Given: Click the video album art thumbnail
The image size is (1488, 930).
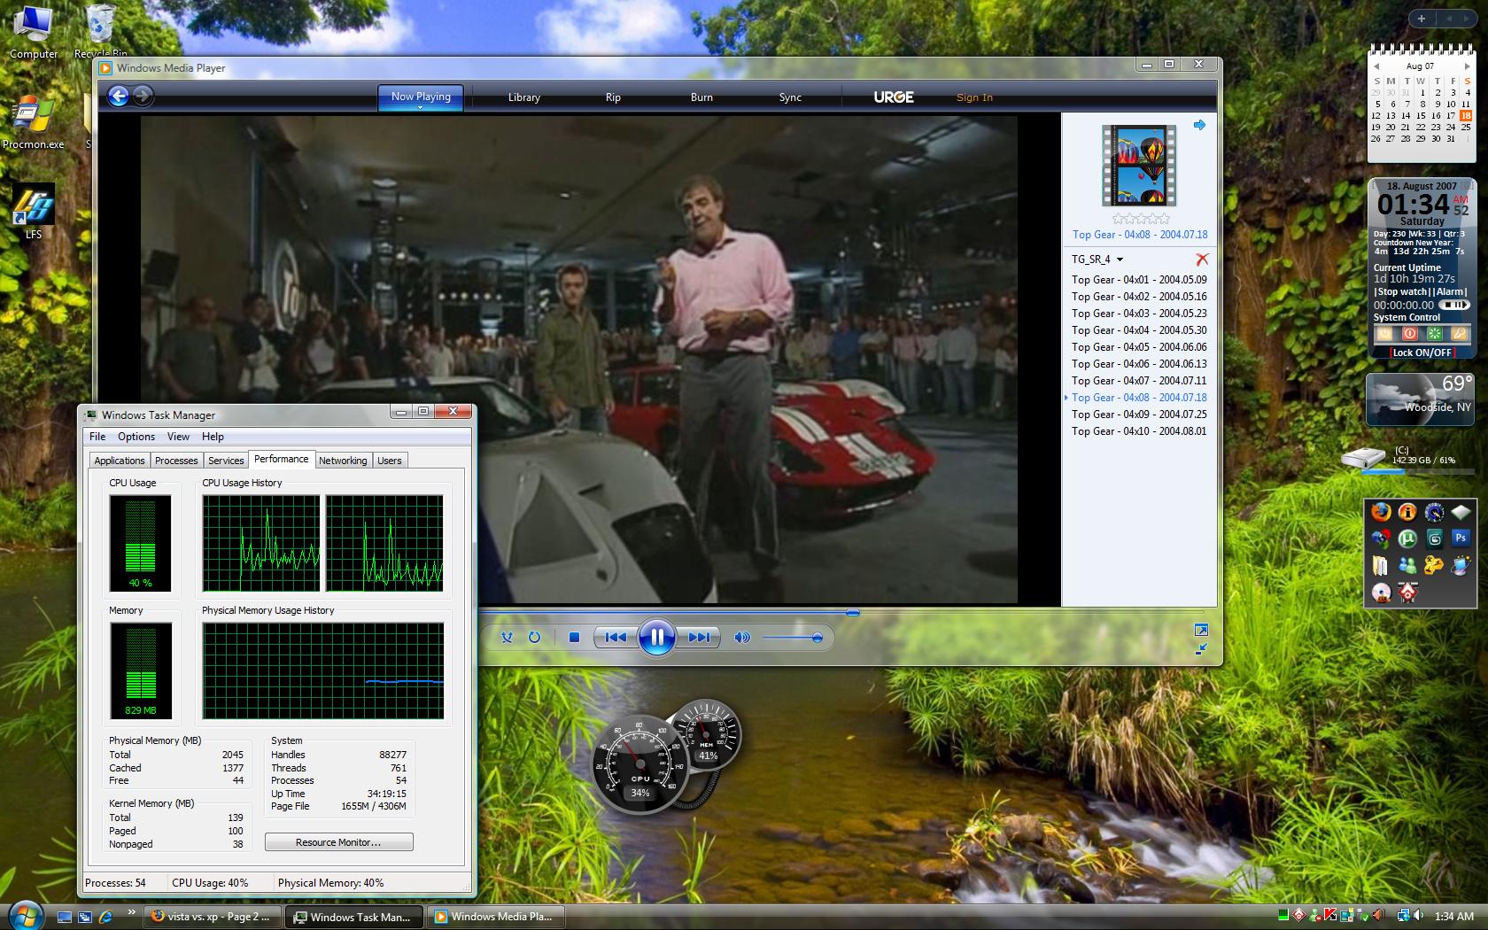Looking at the screenshot, I should coord(1139,166).
